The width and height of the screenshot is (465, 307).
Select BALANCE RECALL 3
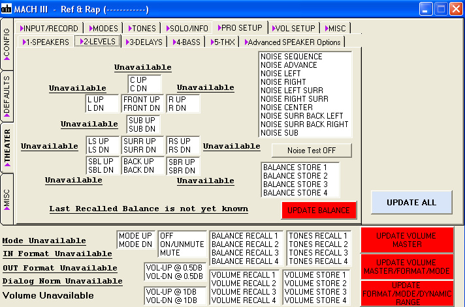pyautogui.click(x=245, y=253)
